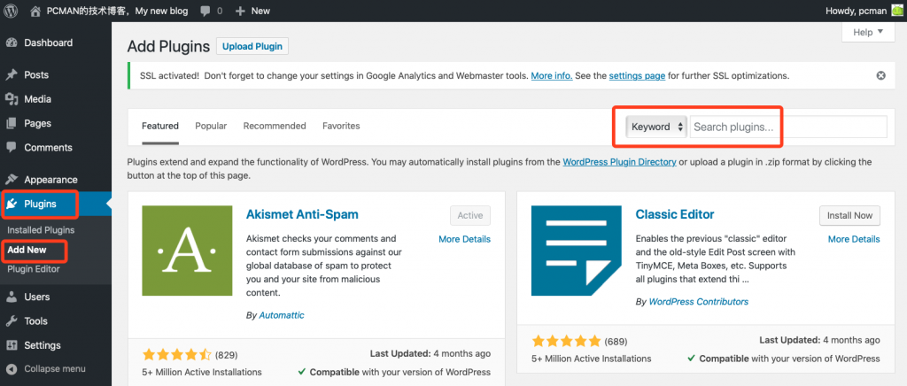Screen dimensions: 907x386
Task: Switch to the Favorites tab
Action: pyautogui.click(x=341, y=126)
